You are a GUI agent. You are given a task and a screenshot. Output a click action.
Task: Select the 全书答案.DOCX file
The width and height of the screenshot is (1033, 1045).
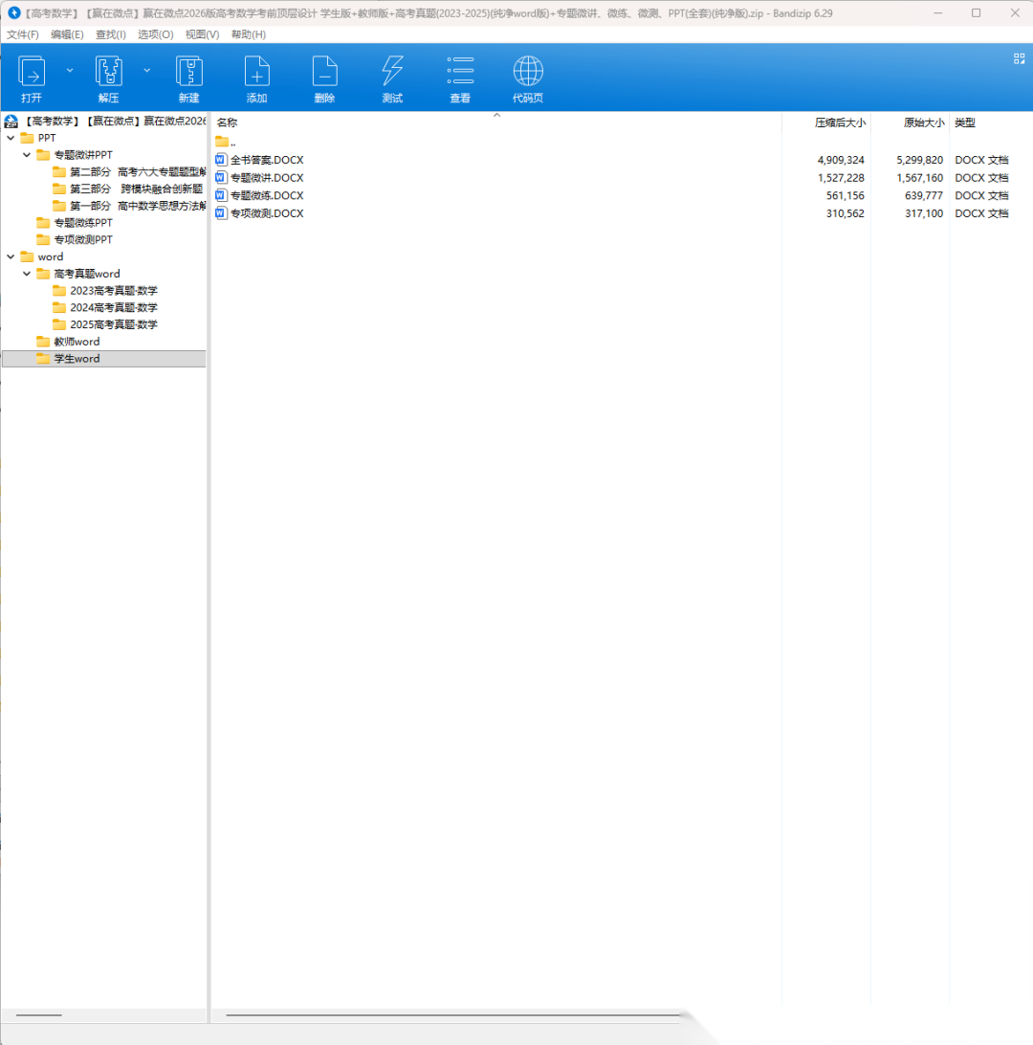(266, 160)
